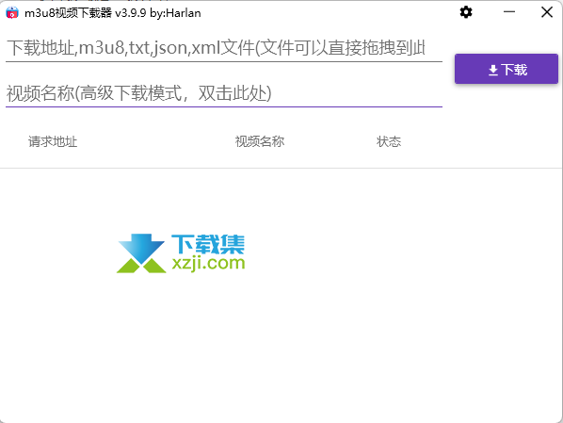The width and height of the screenshot is (563, 423).
Task: Open settings via the gear icon
Action: pyautogui.click(x=466, y=12)
